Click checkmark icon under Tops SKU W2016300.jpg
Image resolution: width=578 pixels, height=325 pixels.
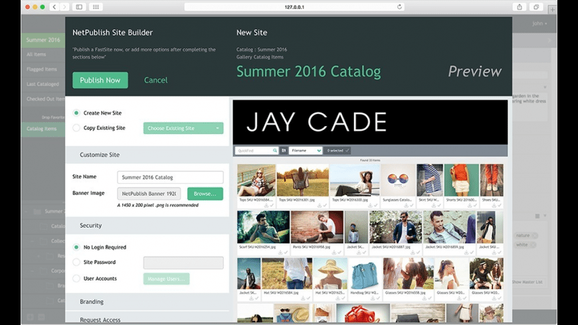pos(375,206)
